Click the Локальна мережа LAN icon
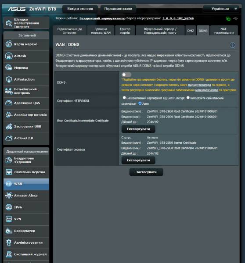 (9, 172)
